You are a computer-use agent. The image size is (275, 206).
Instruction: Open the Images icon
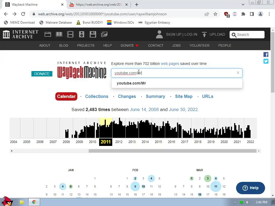pyautogui.click(x=104, y=34)
